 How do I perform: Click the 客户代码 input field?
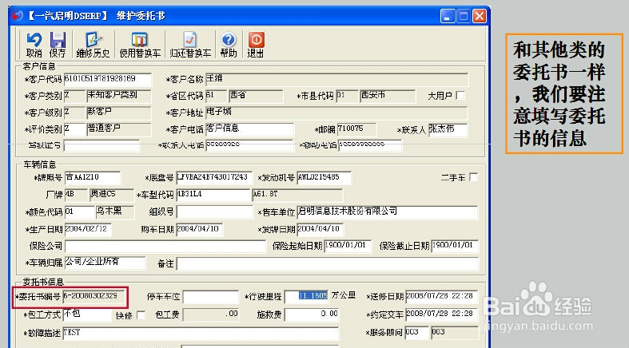pos(108,79)
